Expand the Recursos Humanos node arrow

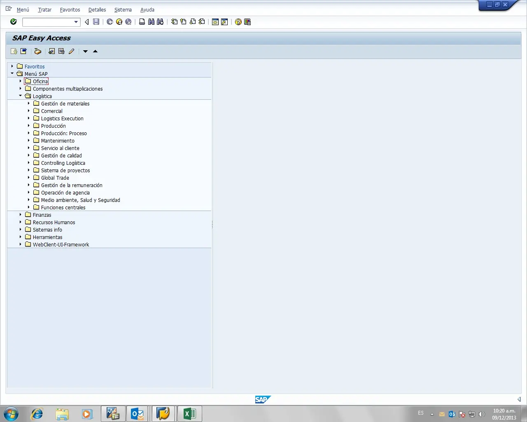tap(21, 222)
